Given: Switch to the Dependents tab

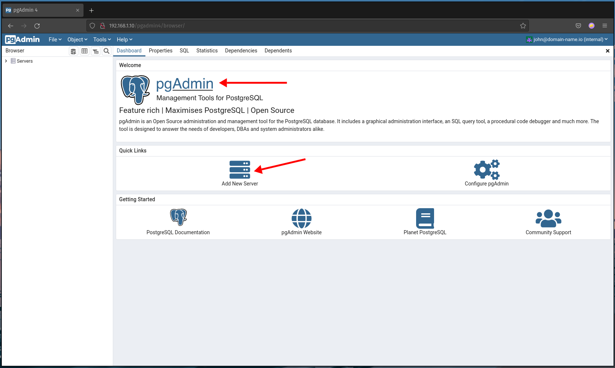Looking at the screenshot, I should 278,51.
